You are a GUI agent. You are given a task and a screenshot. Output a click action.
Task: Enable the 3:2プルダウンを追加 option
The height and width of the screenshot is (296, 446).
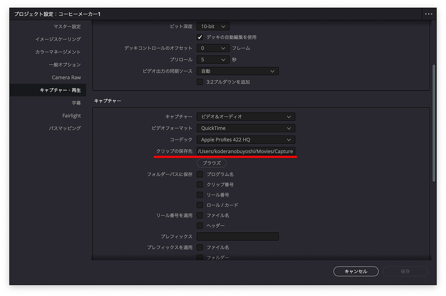click(x=200, y=82)
